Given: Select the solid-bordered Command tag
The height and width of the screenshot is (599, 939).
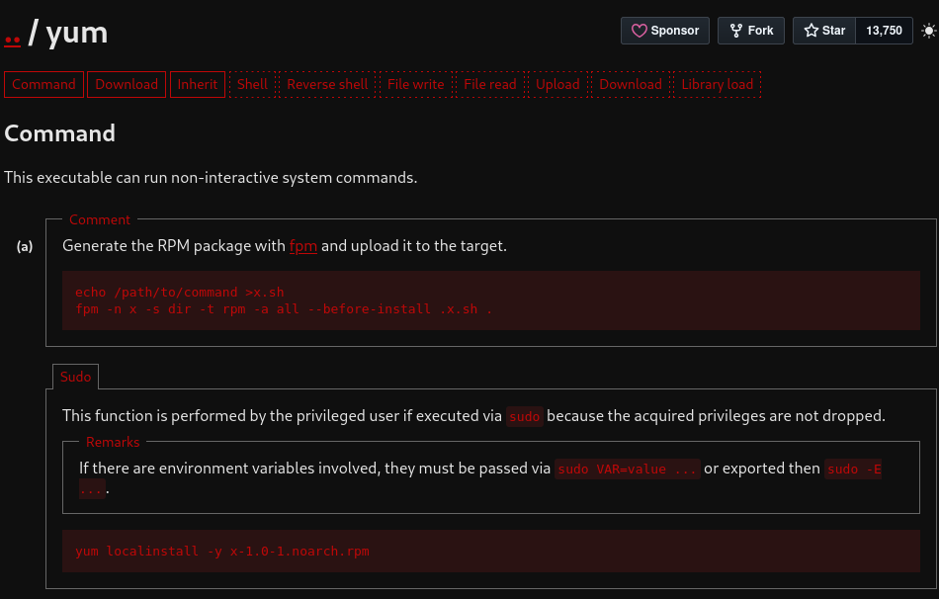Looking at the screenshot, I should pos(43,84).
